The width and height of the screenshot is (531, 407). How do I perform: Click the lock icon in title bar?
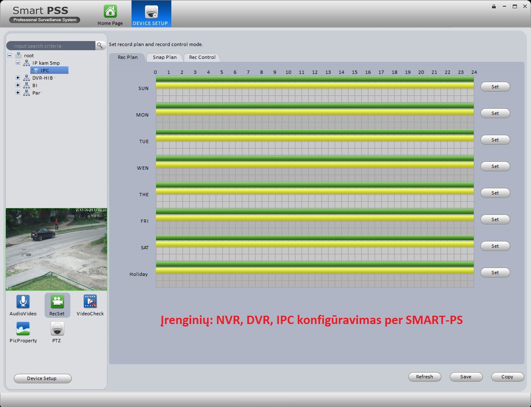(494, 6)
